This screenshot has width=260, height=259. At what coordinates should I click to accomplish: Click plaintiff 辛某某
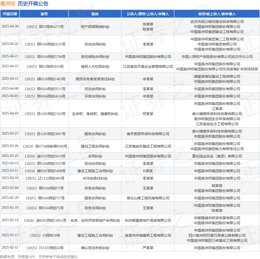pyautogui.click(x=148, y=79)
